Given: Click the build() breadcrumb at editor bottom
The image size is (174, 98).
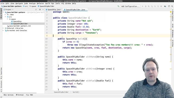Looking at the screenshot, I should [x=76, y=92].
